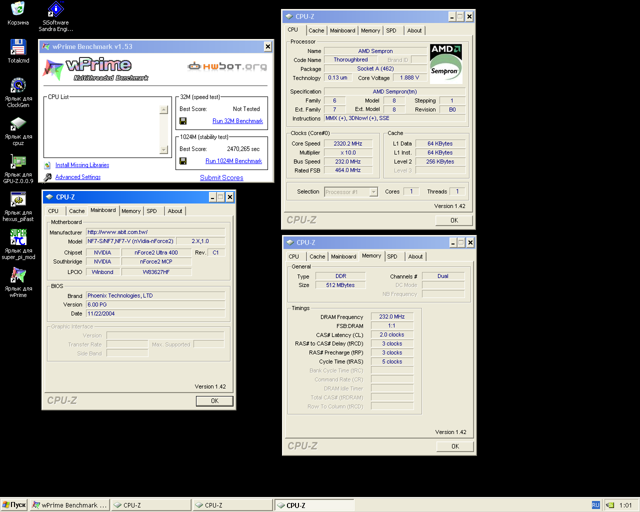
Task: Click the Submit Scores link
Action: (x=221, y=177)
